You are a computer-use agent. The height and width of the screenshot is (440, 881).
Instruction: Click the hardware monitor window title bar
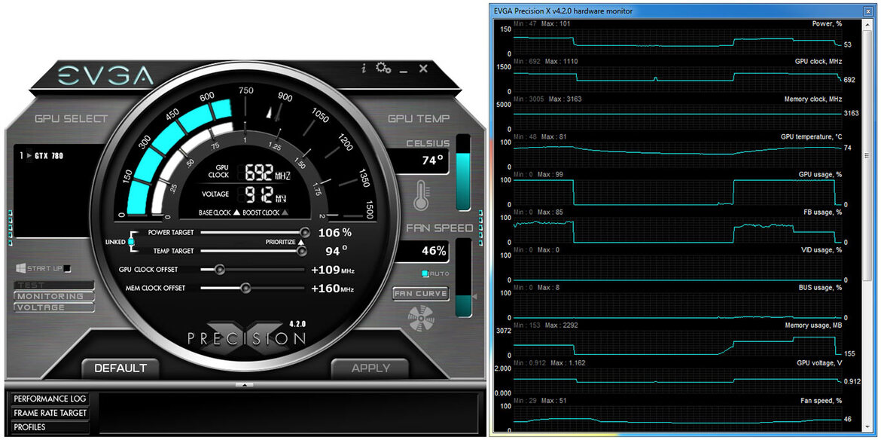point(683,10)
